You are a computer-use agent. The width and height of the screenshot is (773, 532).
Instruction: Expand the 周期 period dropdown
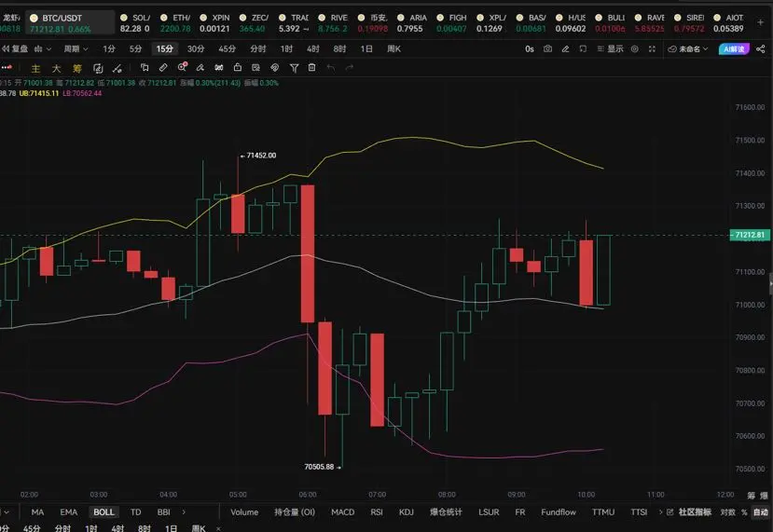(x=76, y=48)
